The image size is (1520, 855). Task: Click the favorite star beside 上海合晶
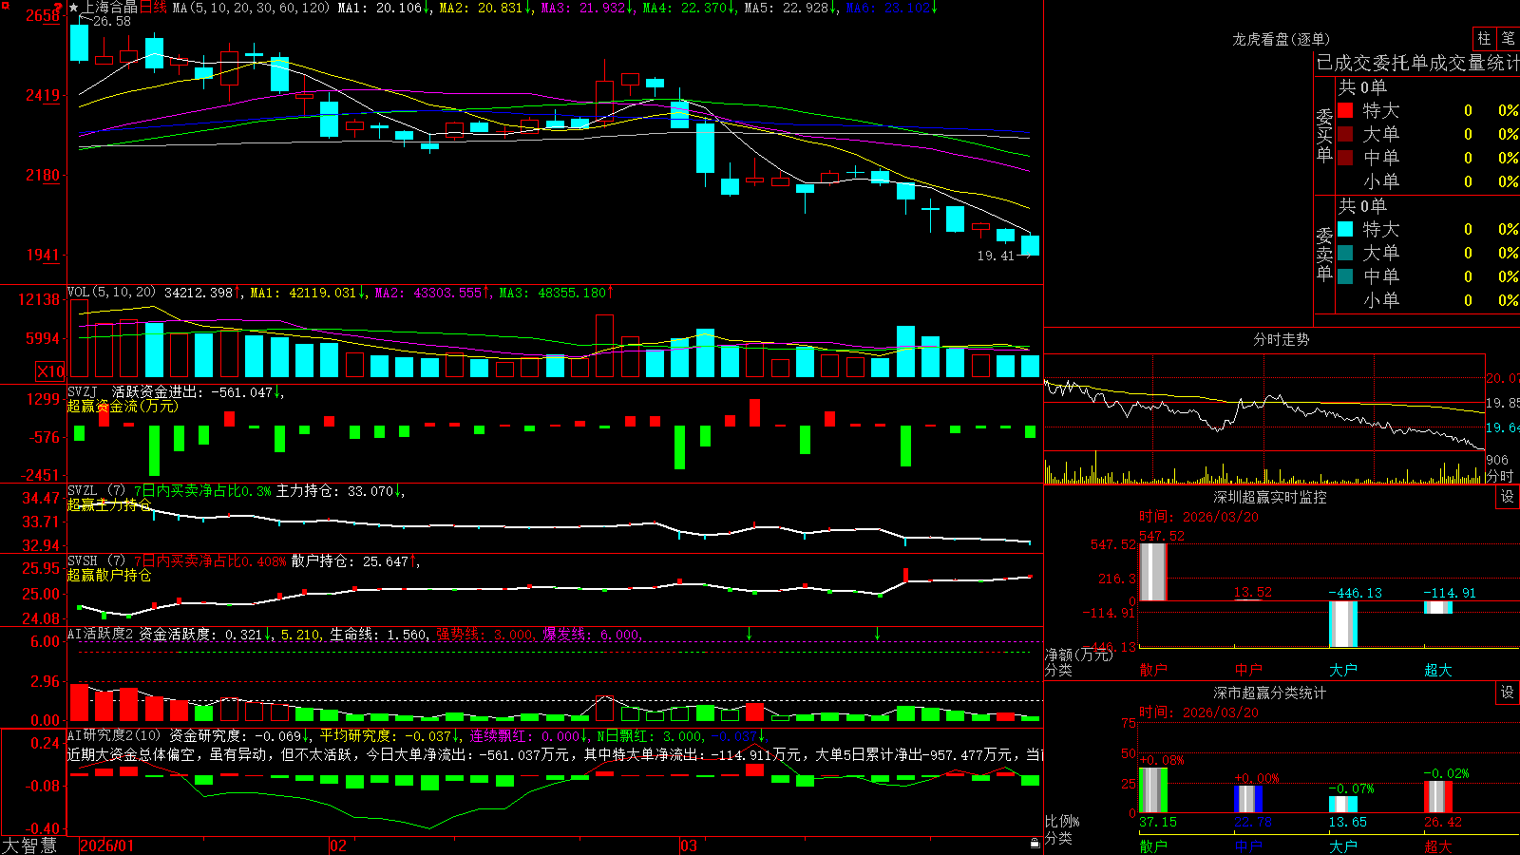pyautogui.click(x=74, y=8)
